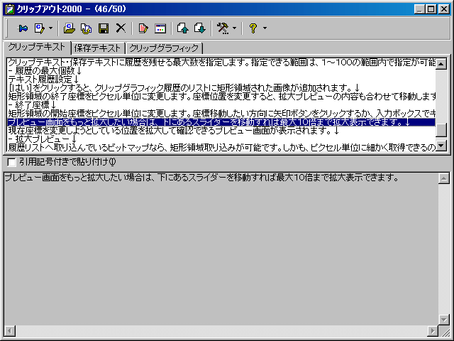The width and height of the screenshot is (454, 341).
Task: Select the top row beginning 'クリップテキスト・保存テキストに履歴'
Action: [x=221, y=63]
